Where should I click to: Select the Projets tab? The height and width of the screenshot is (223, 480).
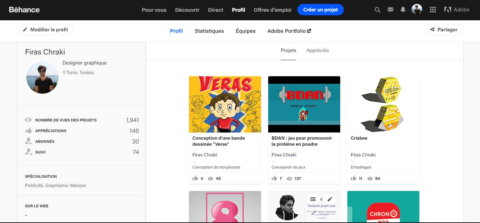288,50
